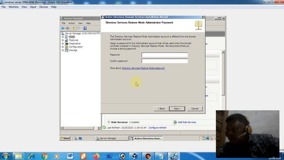
Task: Open VirtualBox Input menu
Action: 33,7
